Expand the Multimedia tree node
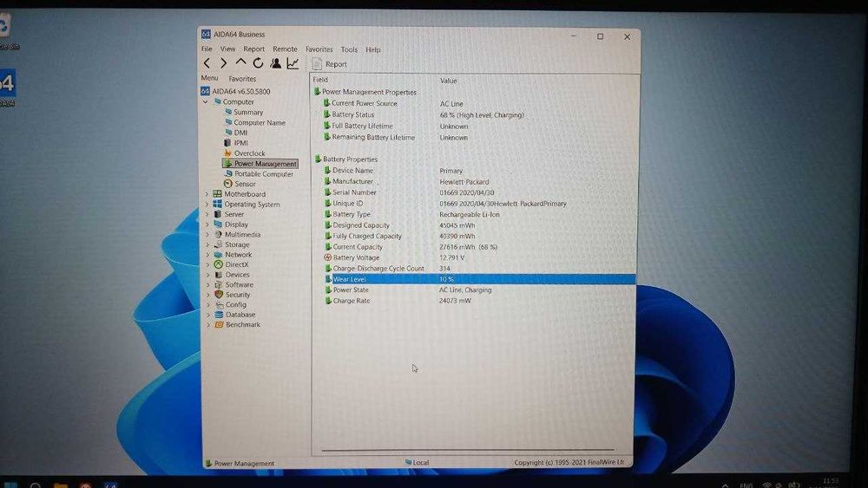The height and width of the screenshot is (488, 868). click(x=208, y=234)
